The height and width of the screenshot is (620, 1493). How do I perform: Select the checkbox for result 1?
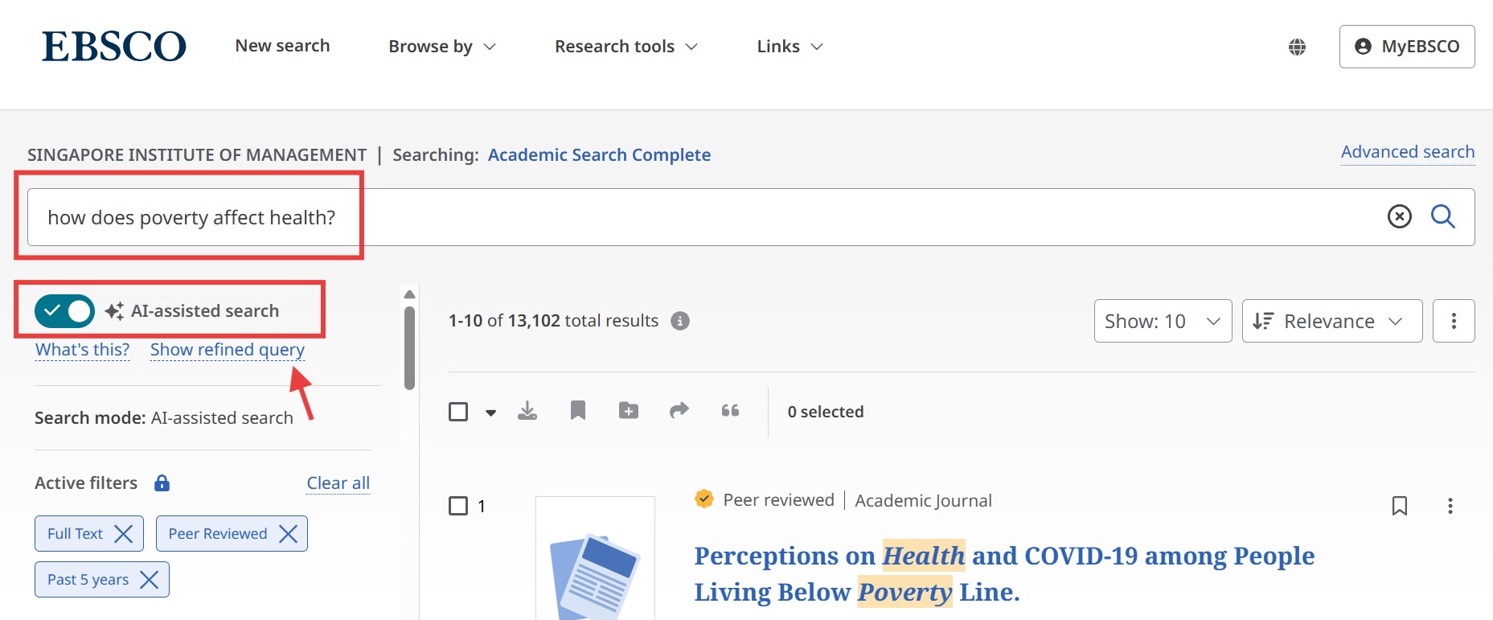pos(458,506)
